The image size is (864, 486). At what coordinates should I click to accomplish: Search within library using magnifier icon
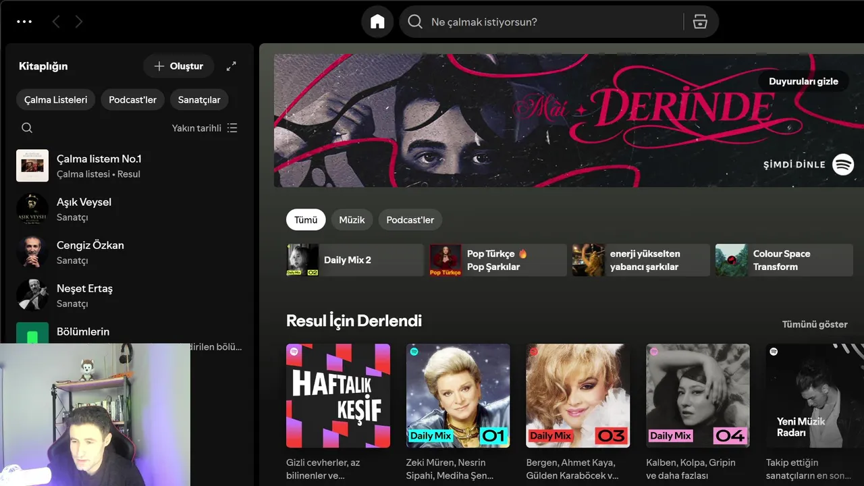click(27, 128)
